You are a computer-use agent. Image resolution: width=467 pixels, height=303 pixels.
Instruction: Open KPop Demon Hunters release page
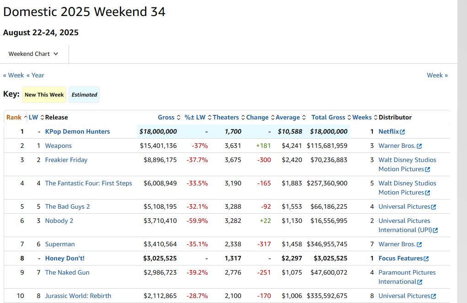[77, 132]
